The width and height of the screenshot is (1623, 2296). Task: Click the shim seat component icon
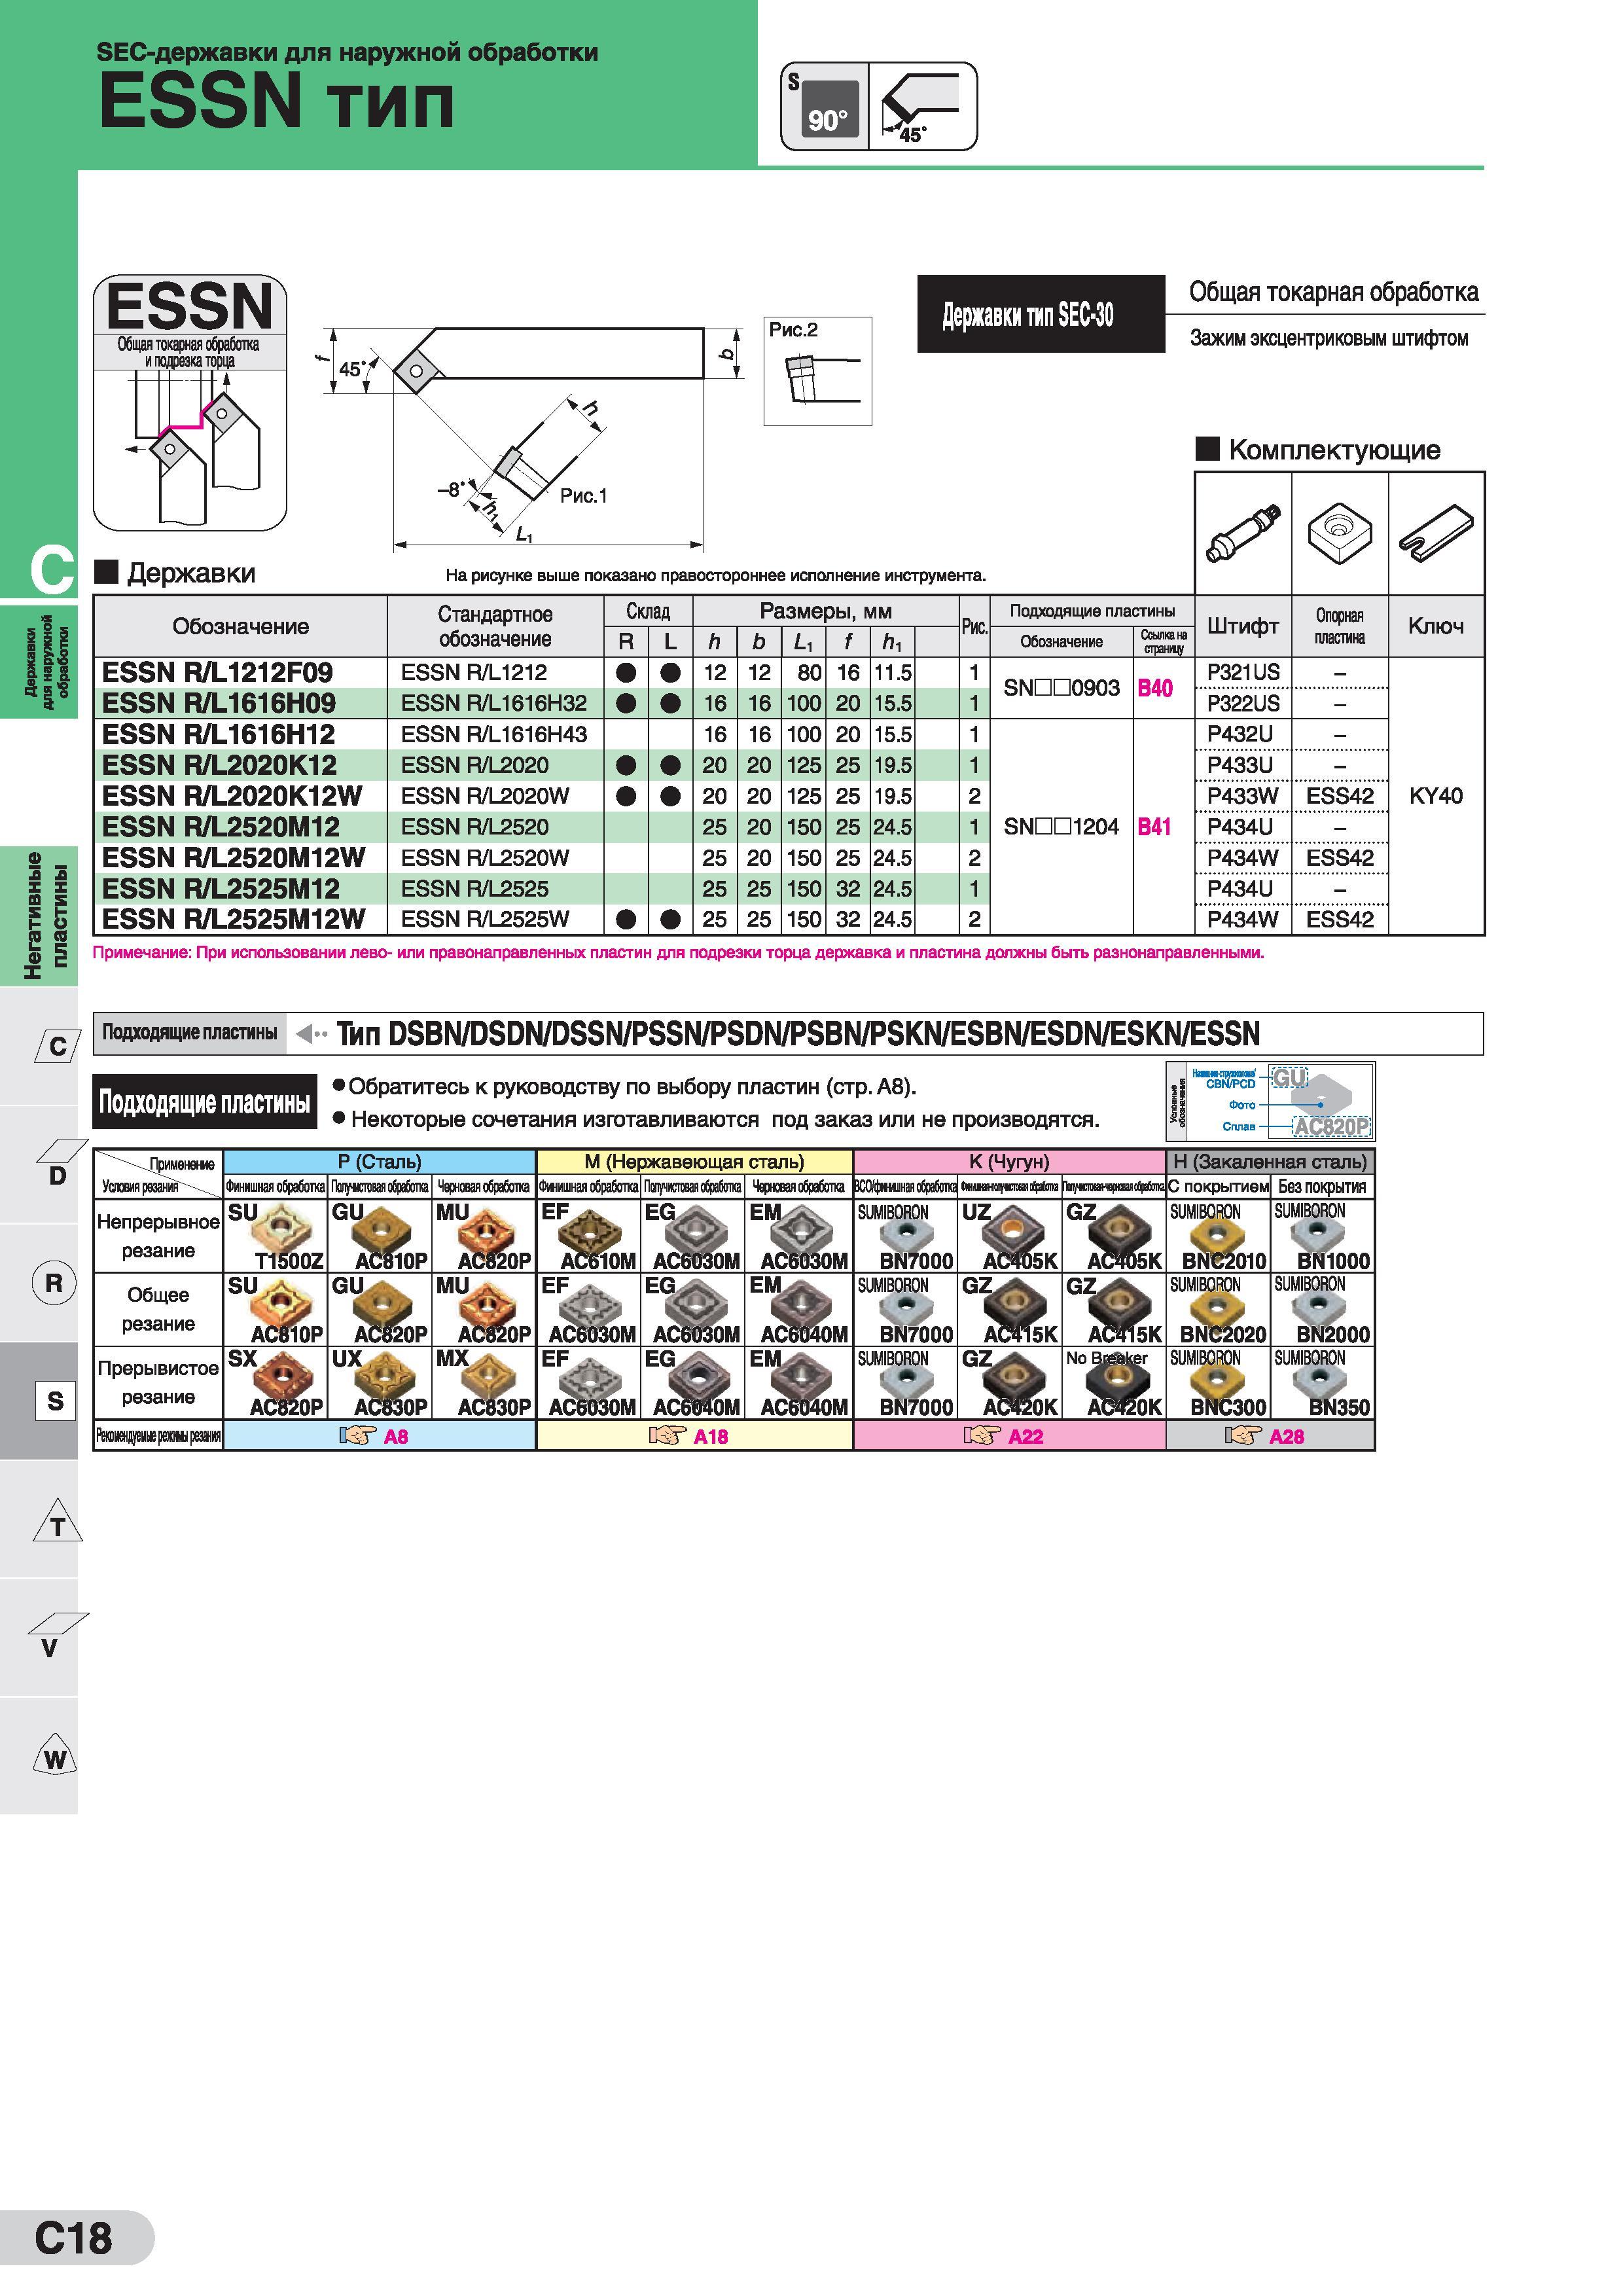pyautogui.click(x=1340, y=534)
